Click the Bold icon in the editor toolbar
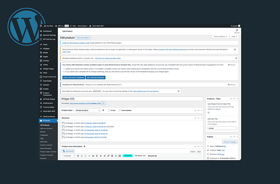The image size is (280, 184). coord(78,156)
